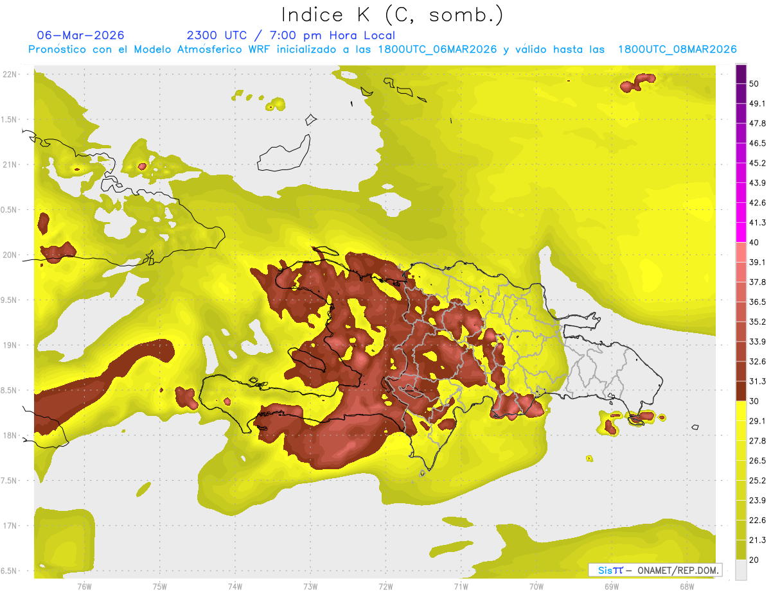Click the 'ONAMET/REP.DOM.' credit label

coord(677,570)
